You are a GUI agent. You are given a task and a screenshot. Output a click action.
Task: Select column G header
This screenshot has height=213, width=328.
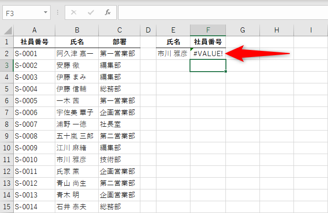(x=242, y=30)
